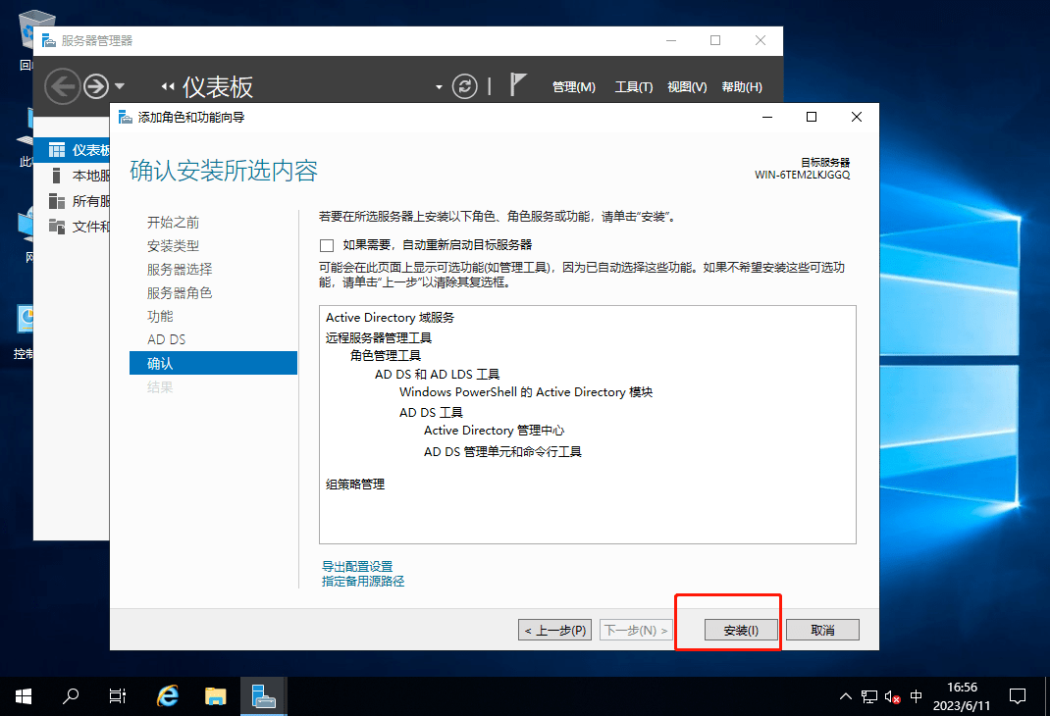Maximize the Server Manager window
The image size is (1050, 716).
pyautogui.click(x=715, y=41)
